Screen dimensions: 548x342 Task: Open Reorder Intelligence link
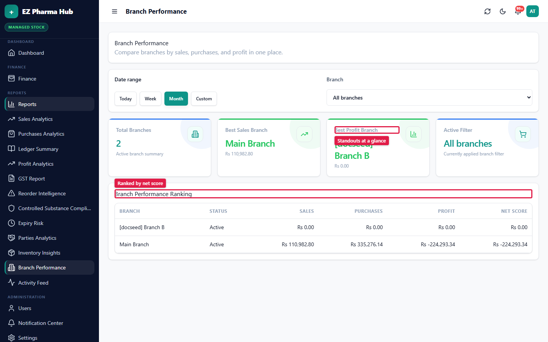click(49, 193)
